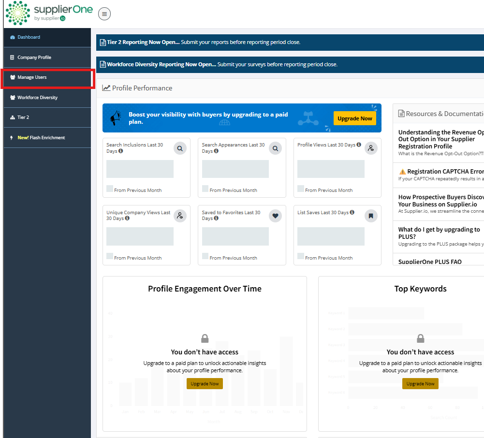Viewport: 484px width, 438px height.
Task: Select Manage Users in the sidebar
Action: point(32,77)
